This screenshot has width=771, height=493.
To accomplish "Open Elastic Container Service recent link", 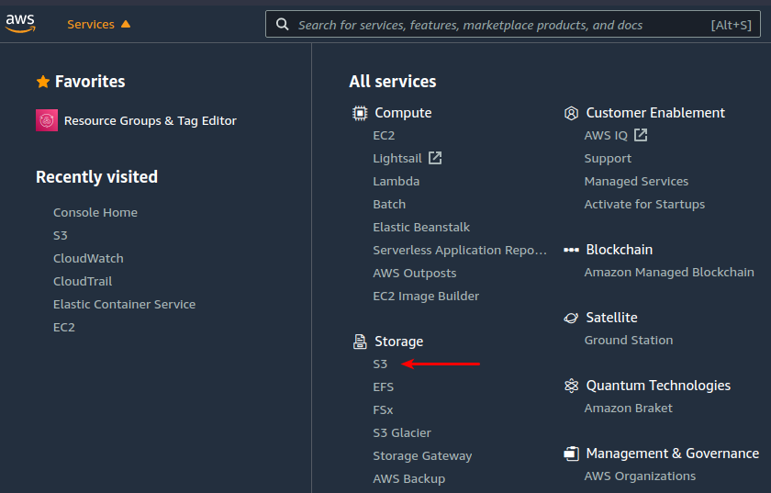I will [125, 304].
